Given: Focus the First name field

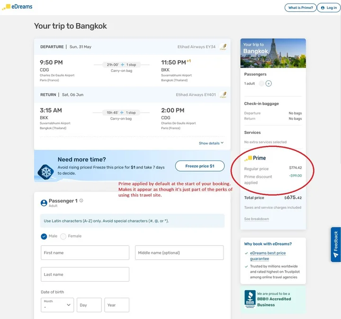Looking at the screenshot, I should (85, 253).
